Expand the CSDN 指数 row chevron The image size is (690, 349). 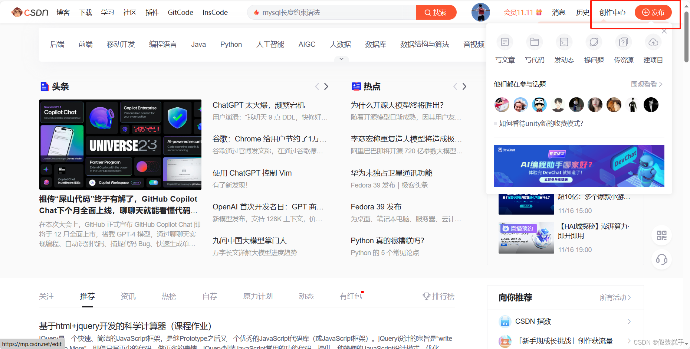629,322
